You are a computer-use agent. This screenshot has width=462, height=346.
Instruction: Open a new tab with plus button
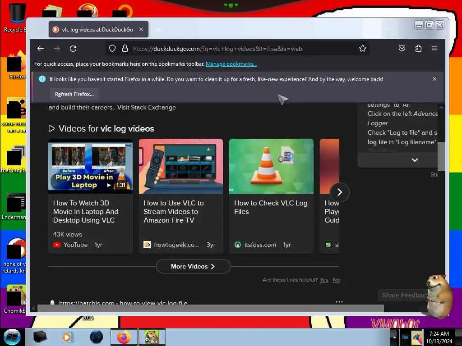[158, 30]
